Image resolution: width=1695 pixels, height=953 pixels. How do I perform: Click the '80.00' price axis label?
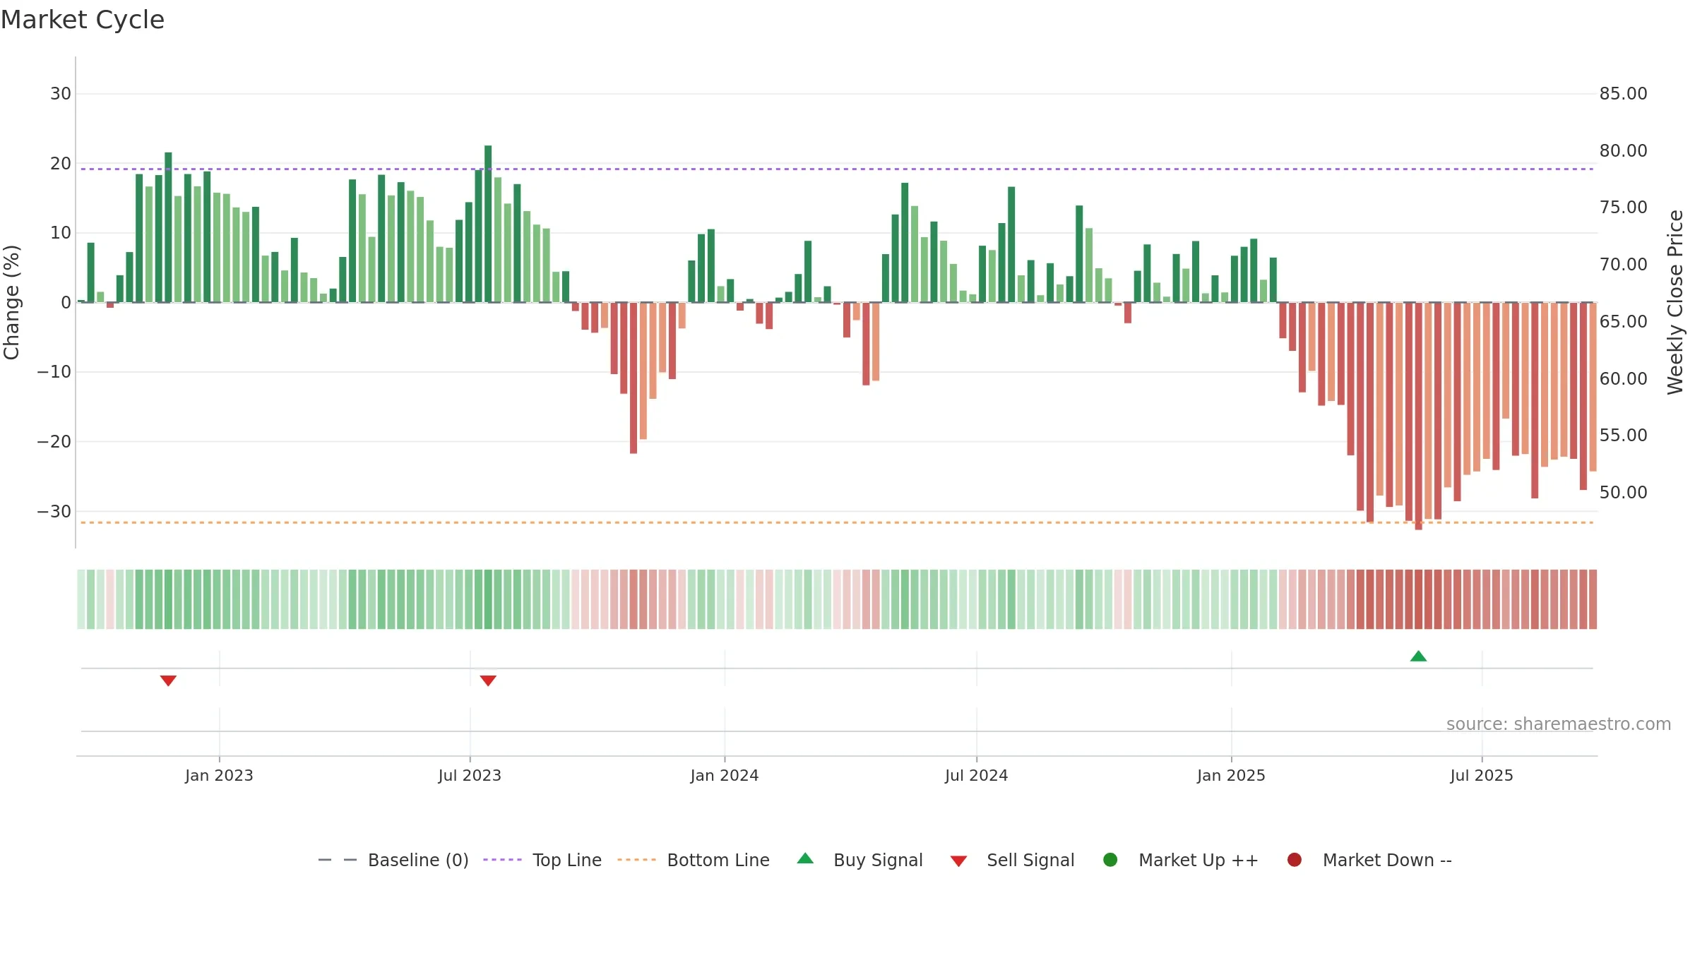point(1624,151)
